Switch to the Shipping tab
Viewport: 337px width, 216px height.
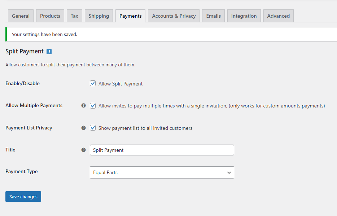99,16
